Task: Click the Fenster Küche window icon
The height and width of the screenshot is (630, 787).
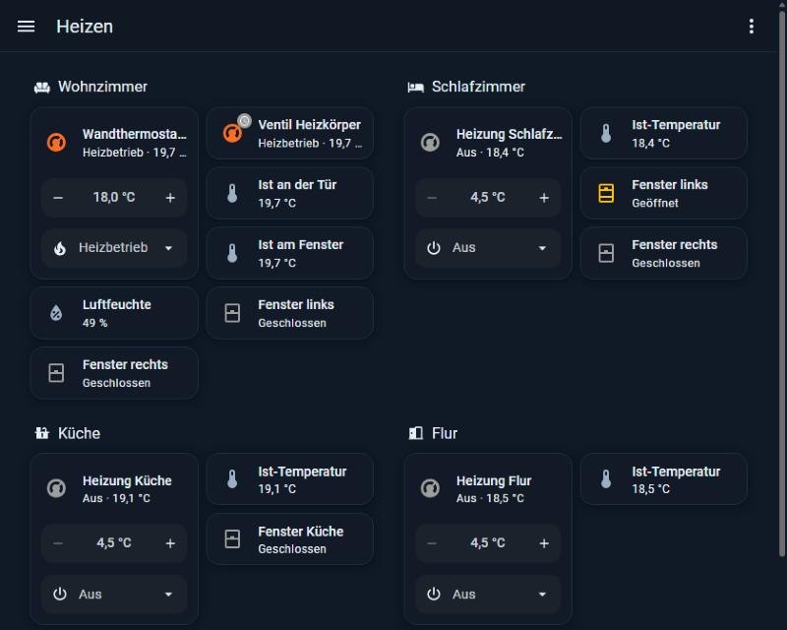Action: pos(232,538)
